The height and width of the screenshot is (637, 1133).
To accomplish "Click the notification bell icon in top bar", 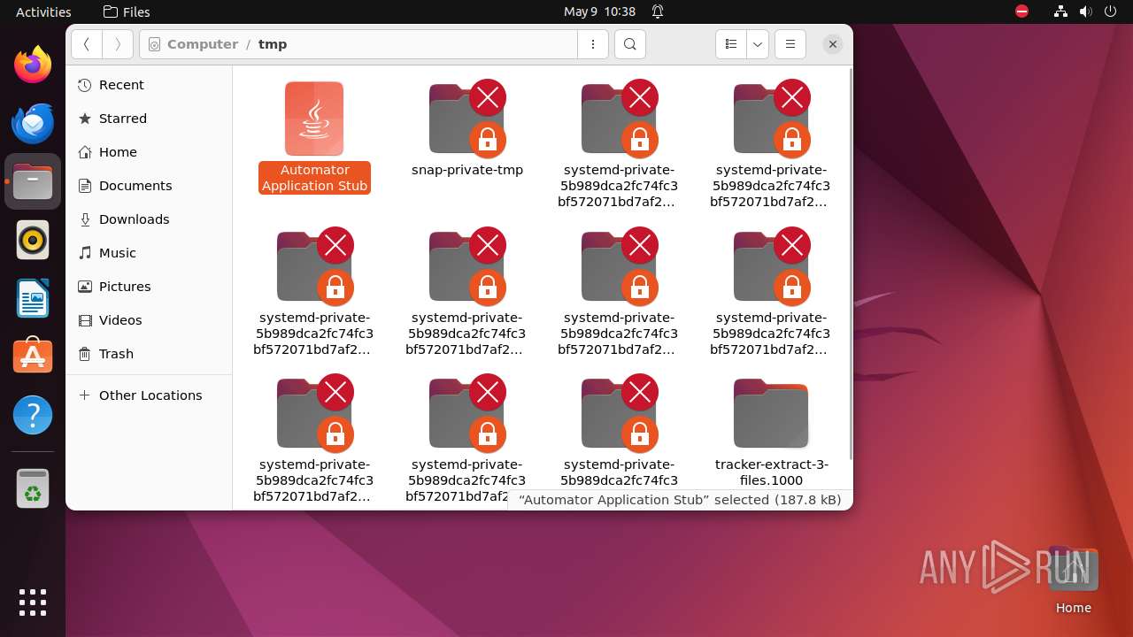I will tap(658, 12).
